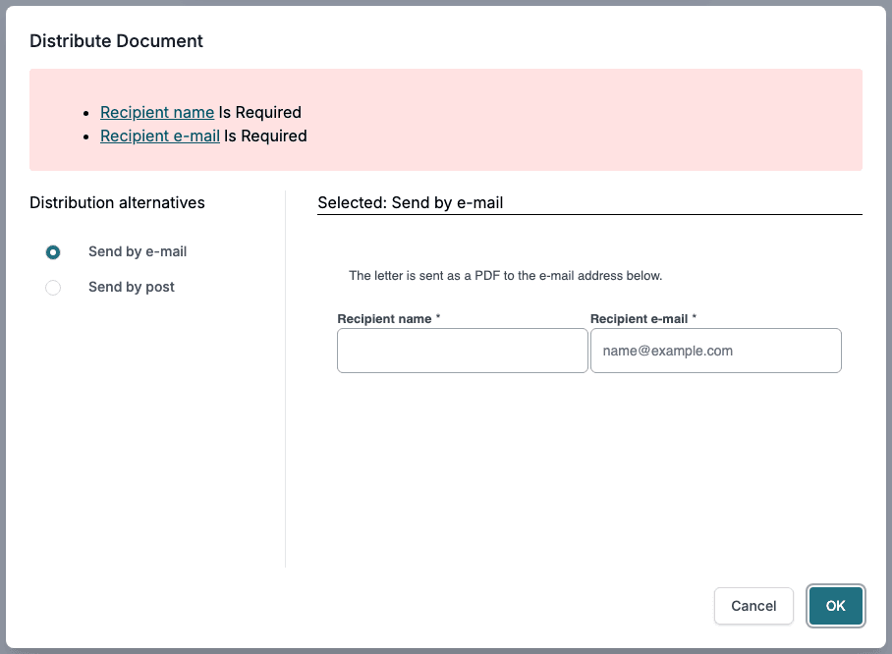Click the Distribute Document dialog title
The width and height of the screenshot is (892, 654).
116,41
